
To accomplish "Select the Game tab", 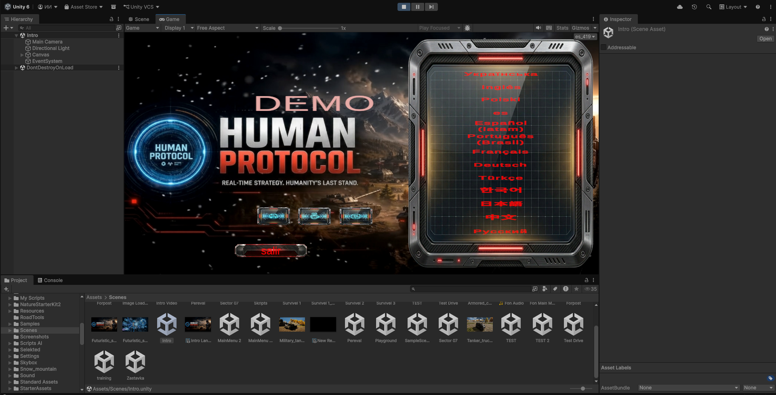I will pyautogui.click(x=170, y=19).
